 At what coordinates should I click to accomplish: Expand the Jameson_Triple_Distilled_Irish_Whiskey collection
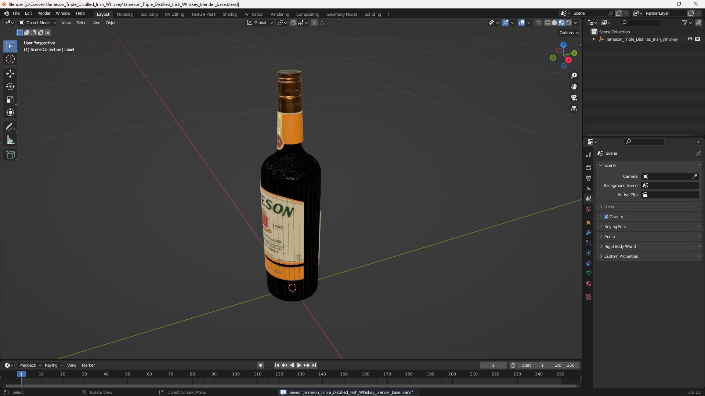(594, 39)
